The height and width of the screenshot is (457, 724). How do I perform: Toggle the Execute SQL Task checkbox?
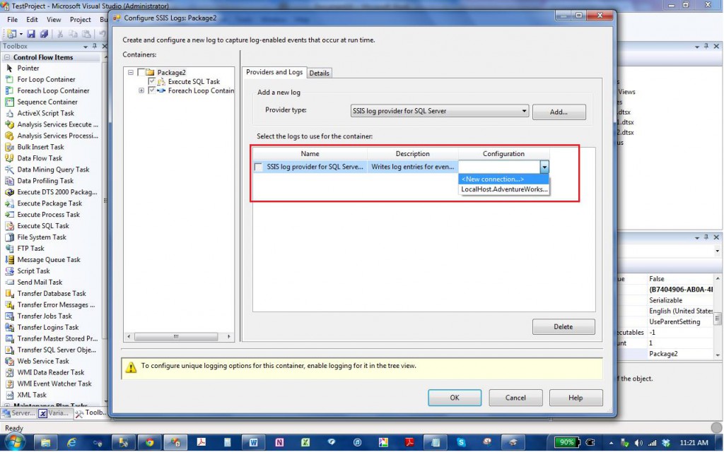pyautogui.click(x=152, y=82)
